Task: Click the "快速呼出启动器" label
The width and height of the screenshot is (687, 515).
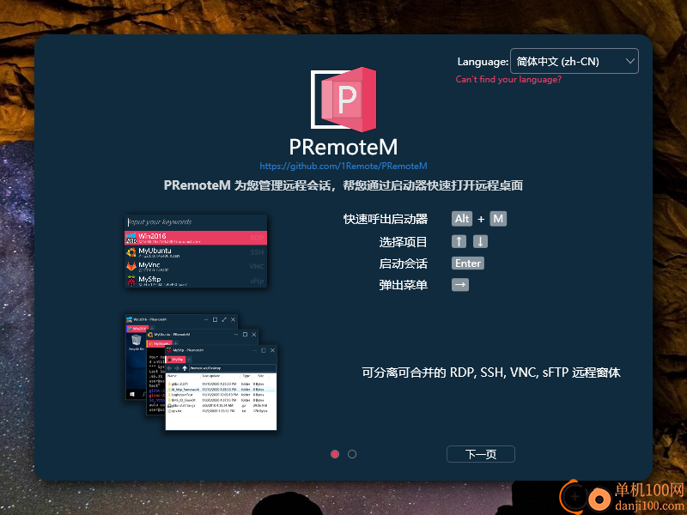Action: (x=385, y=219)
